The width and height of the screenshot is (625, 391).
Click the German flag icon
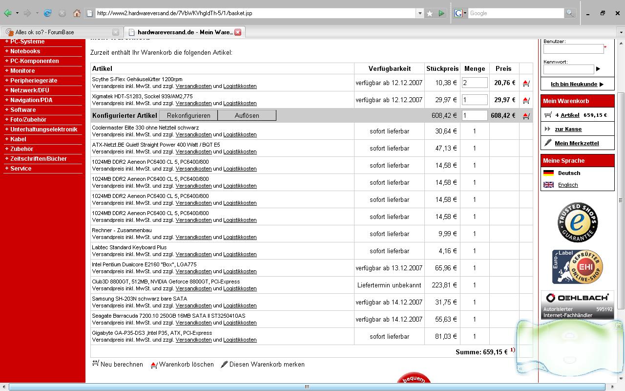pos(548,173)
